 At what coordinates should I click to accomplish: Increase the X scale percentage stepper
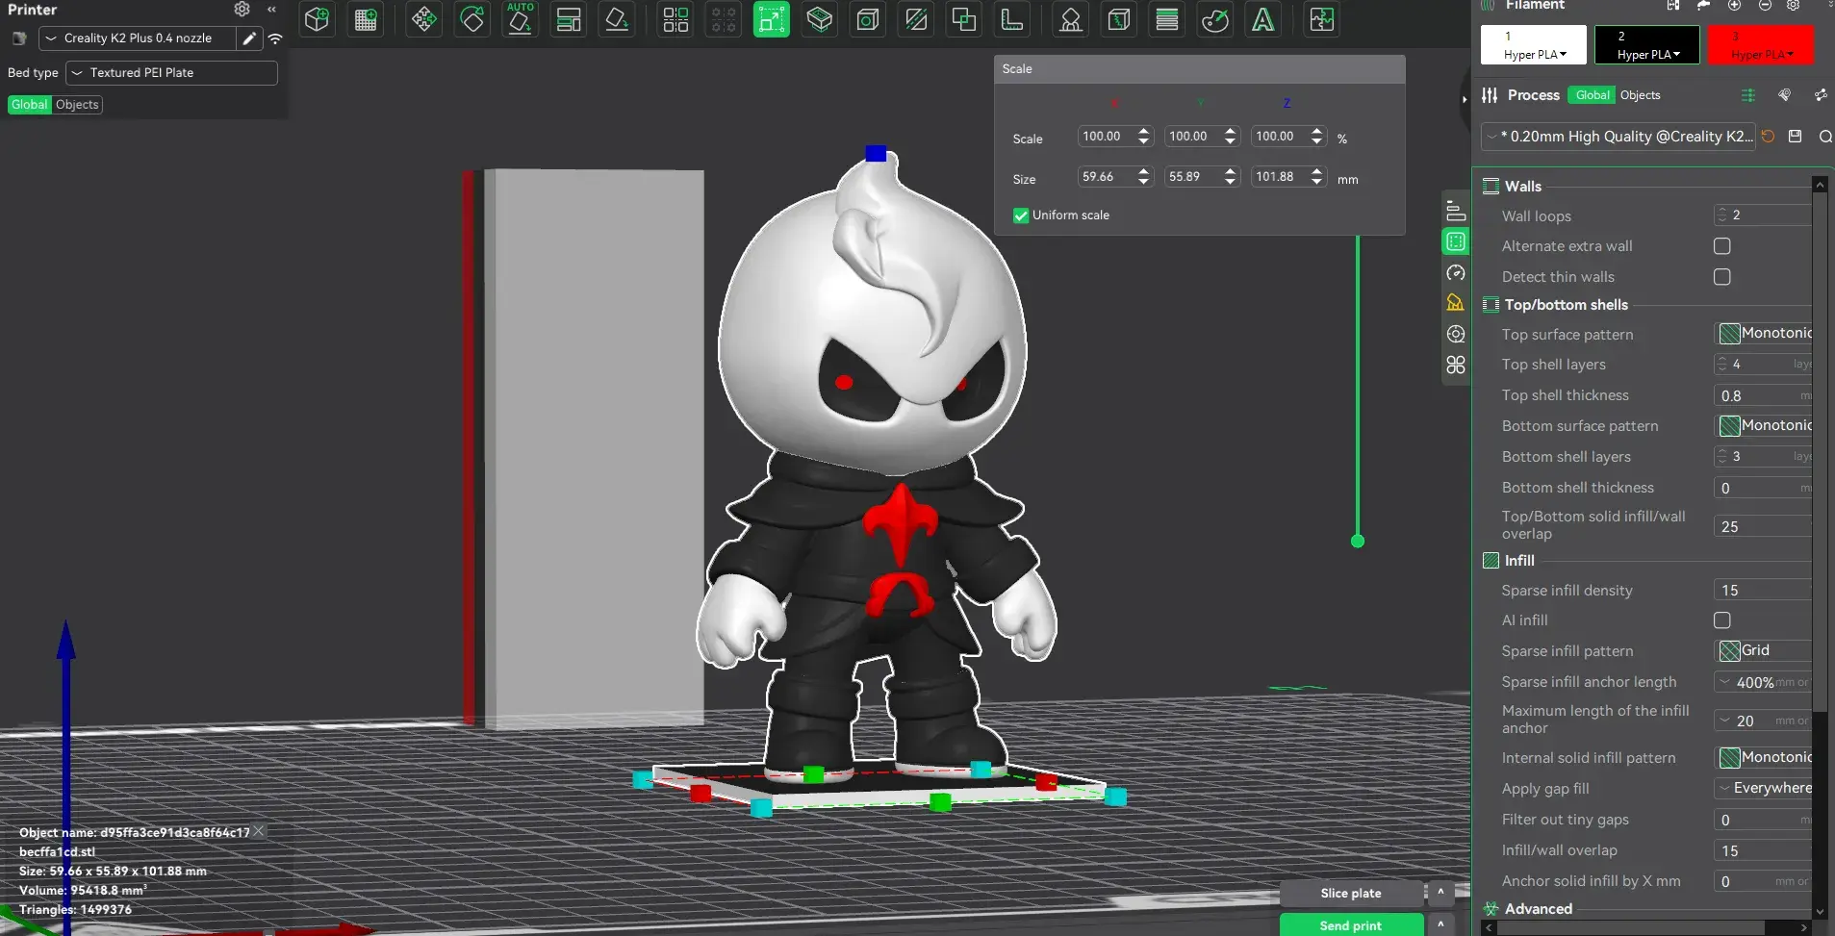1143,132
